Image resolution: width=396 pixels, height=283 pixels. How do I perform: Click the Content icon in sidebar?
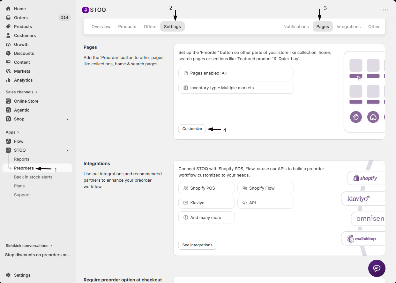8,62
